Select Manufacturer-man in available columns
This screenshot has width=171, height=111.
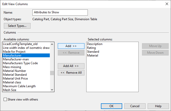16,59
